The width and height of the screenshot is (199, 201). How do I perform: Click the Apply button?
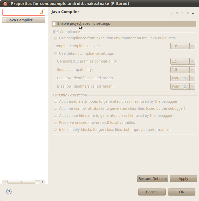[x=183, y=179]
